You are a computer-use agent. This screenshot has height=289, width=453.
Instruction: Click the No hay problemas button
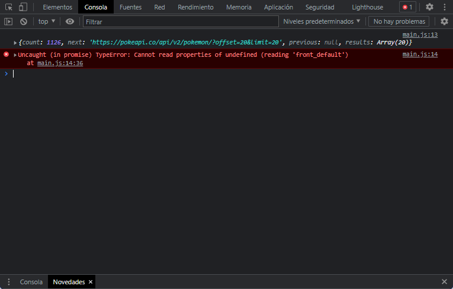(x=399, y=21)
